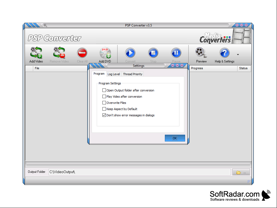The height and width of the screenshot is (208, 277).
Task: Open the Thread Priority tab
Action: 133,74
